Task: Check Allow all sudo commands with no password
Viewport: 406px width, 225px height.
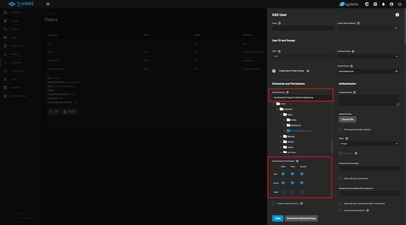Action: [x=340, y=203]
